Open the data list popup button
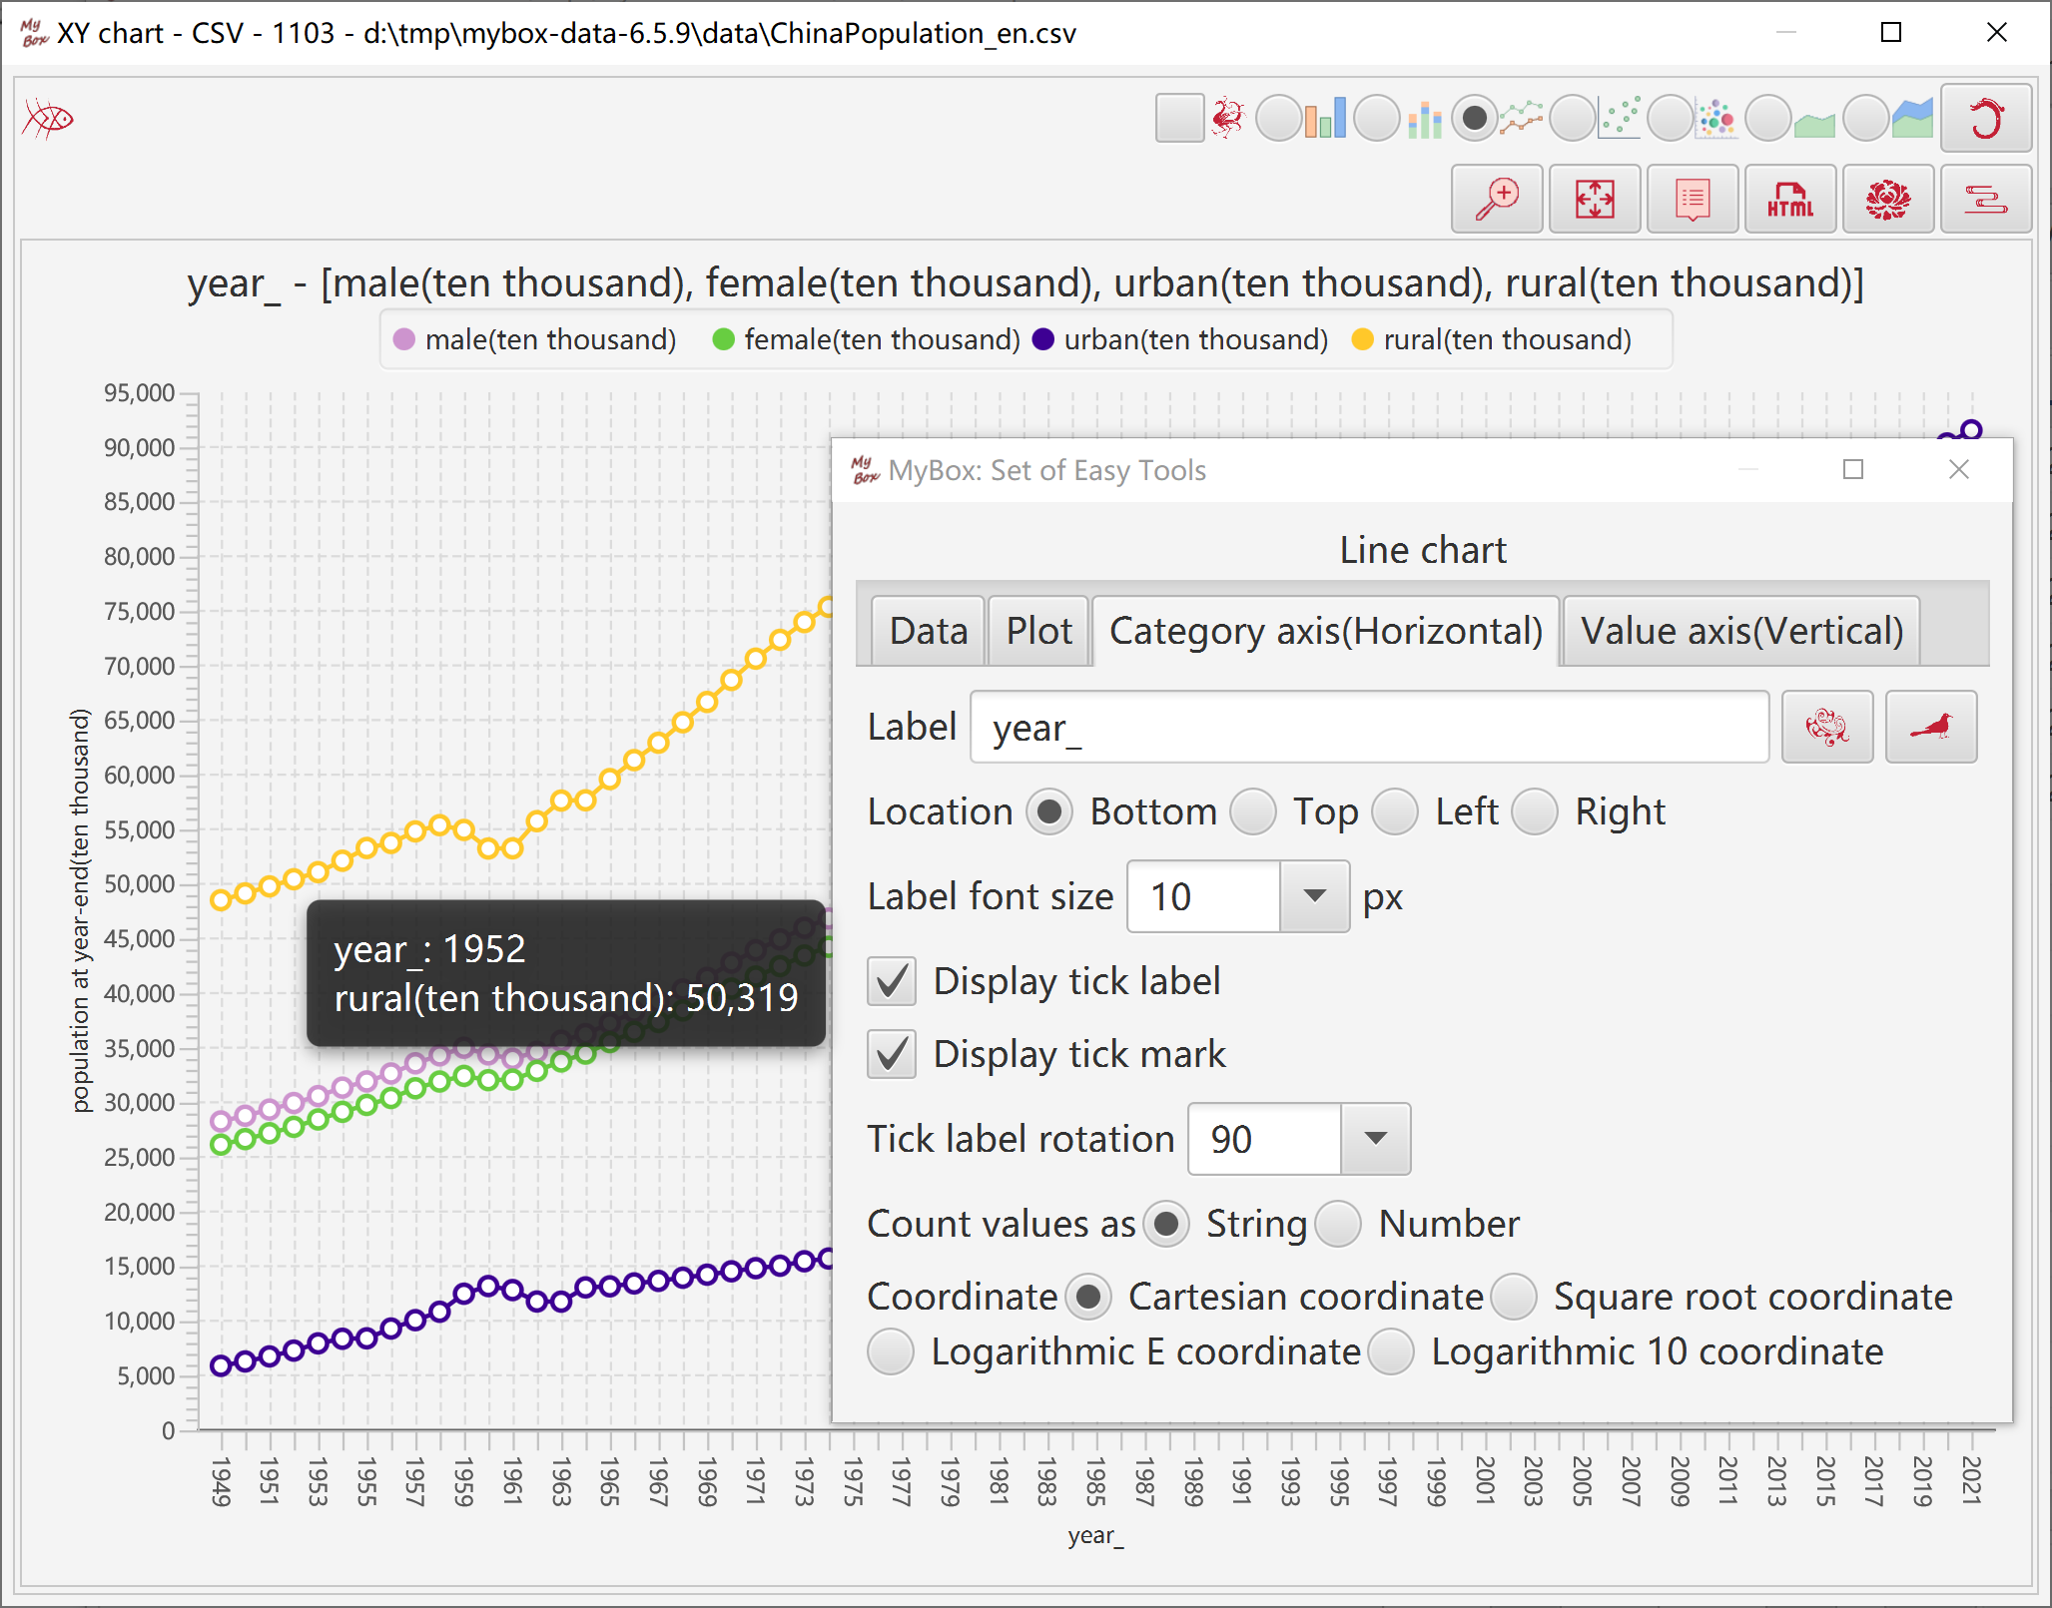This screenshot has width=2052, height=1608. point(1693,200)
